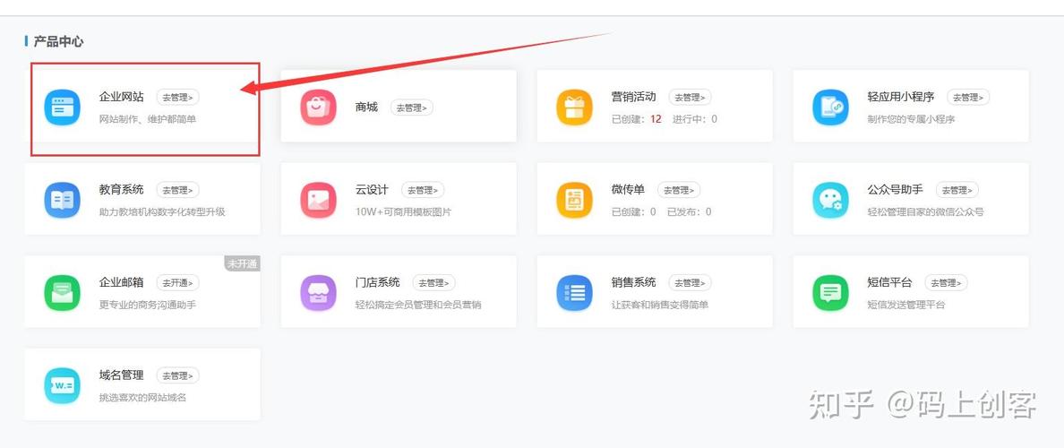Image resolution: width=1064 pixels, height=448 pixels.
Task: Open 去管理 button for 微传单
Action: point(679,190)
